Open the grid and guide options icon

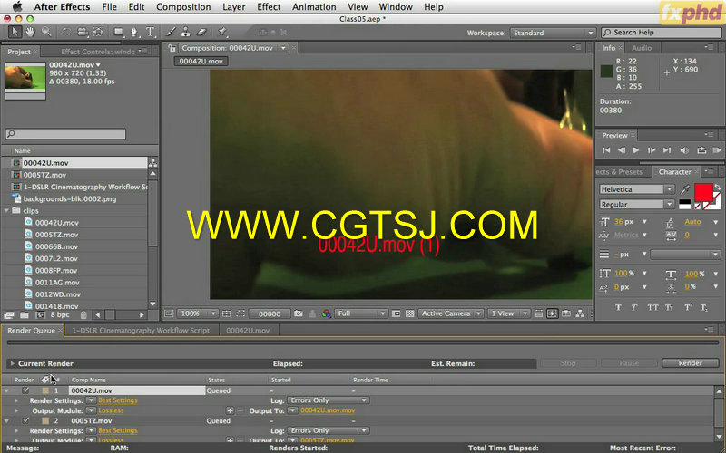(x=226, y=313)
